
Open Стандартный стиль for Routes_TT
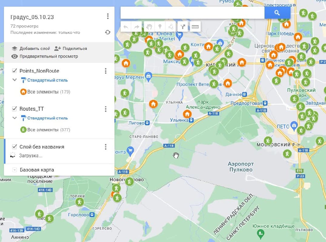point(44,118)
